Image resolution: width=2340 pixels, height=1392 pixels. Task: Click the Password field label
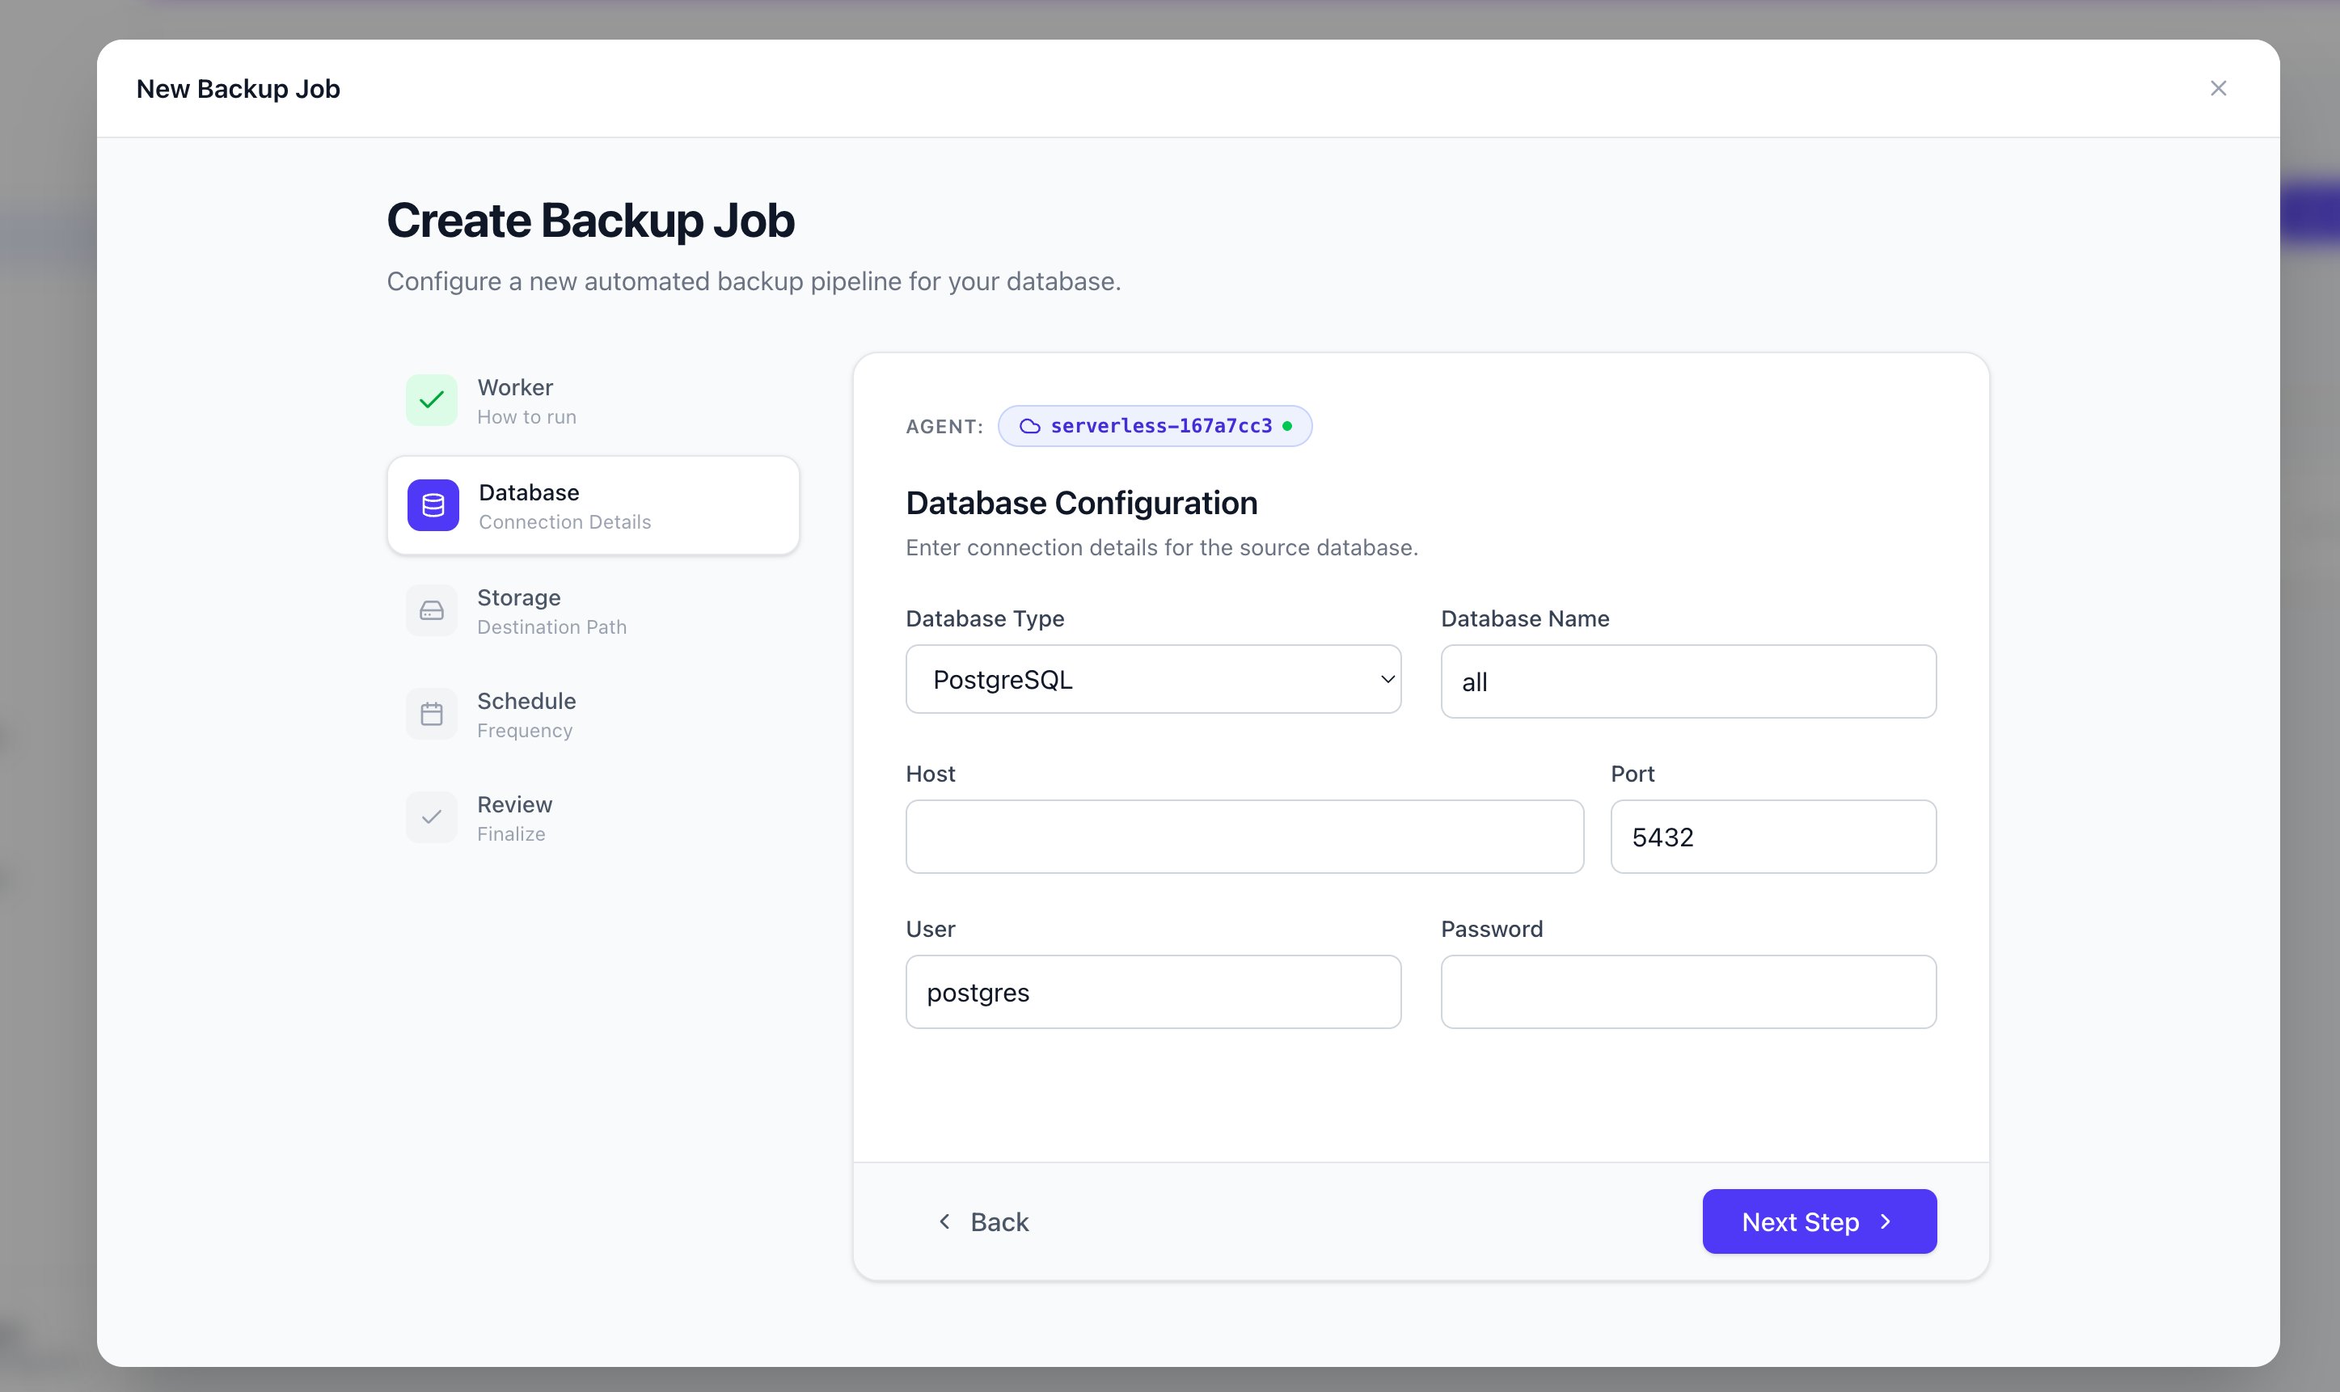(x=1492, y=929)
